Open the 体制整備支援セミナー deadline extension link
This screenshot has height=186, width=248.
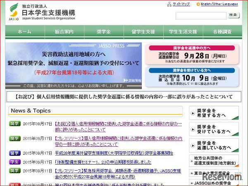point(103,162)
